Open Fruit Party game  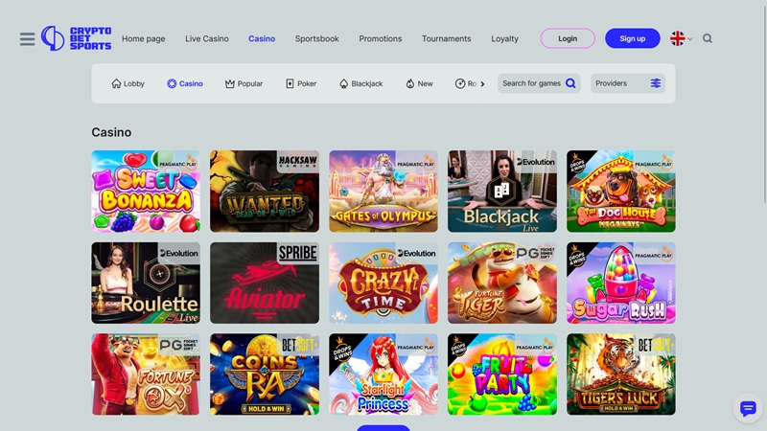tap(502, 374)
